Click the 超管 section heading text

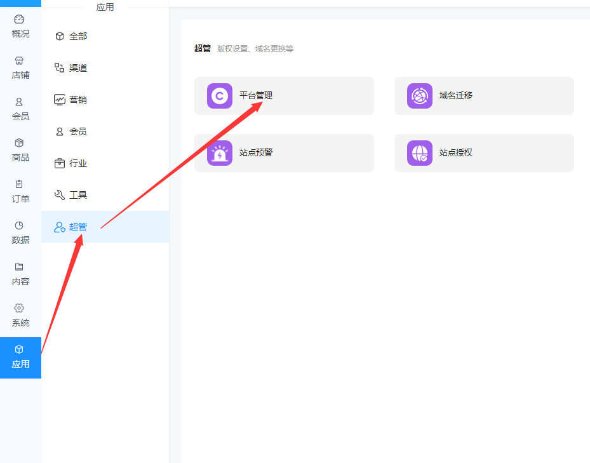(x=203, y=48)
